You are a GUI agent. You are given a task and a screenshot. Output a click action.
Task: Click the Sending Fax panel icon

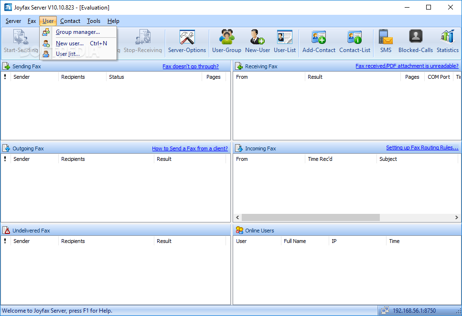coord(6,66)
